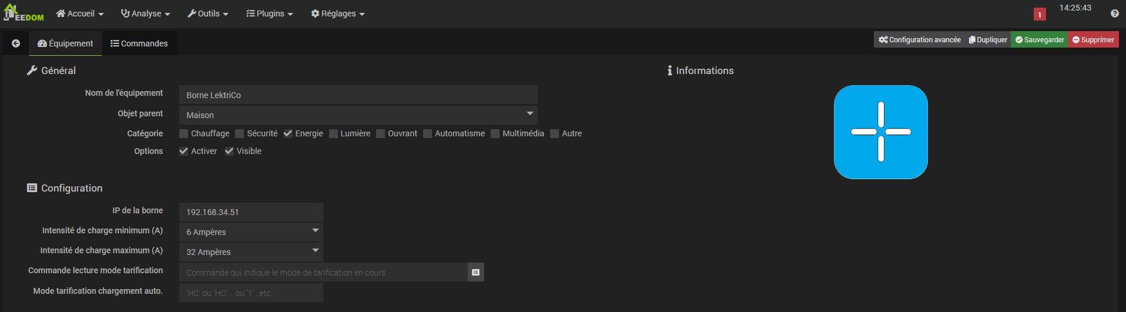The image size is (1126, 312).
Task: Toggle the Visible option checkbox
Action: point(229,151)
